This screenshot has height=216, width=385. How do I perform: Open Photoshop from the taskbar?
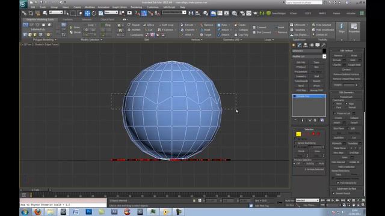pyautogui.click(x=88, y=212)
